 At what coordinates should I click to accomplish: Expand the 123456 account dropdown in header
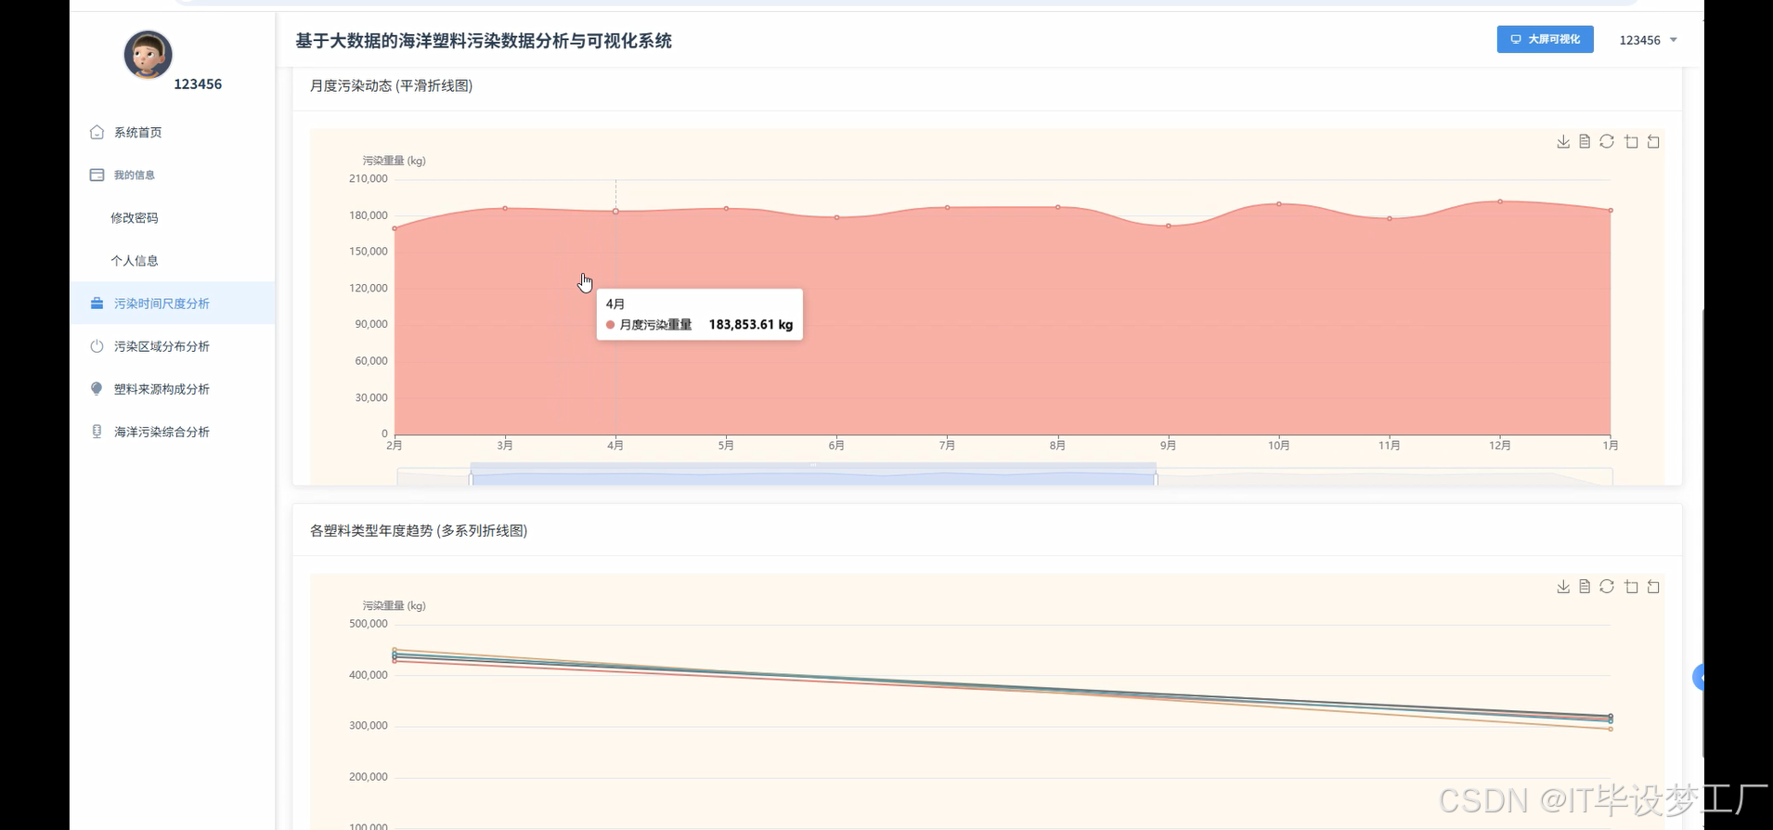(x=1648, y=40)
